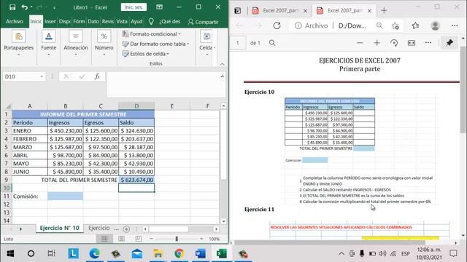The height and width of the screenshot is (262, 467).
Task: Open Word from the taskbar
Action: click(x=201, y=254)
